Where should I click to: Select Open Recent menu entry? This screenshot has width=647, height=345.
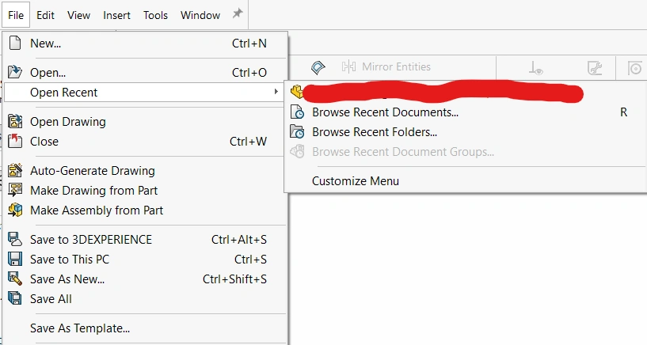click(x=144, y=93)
